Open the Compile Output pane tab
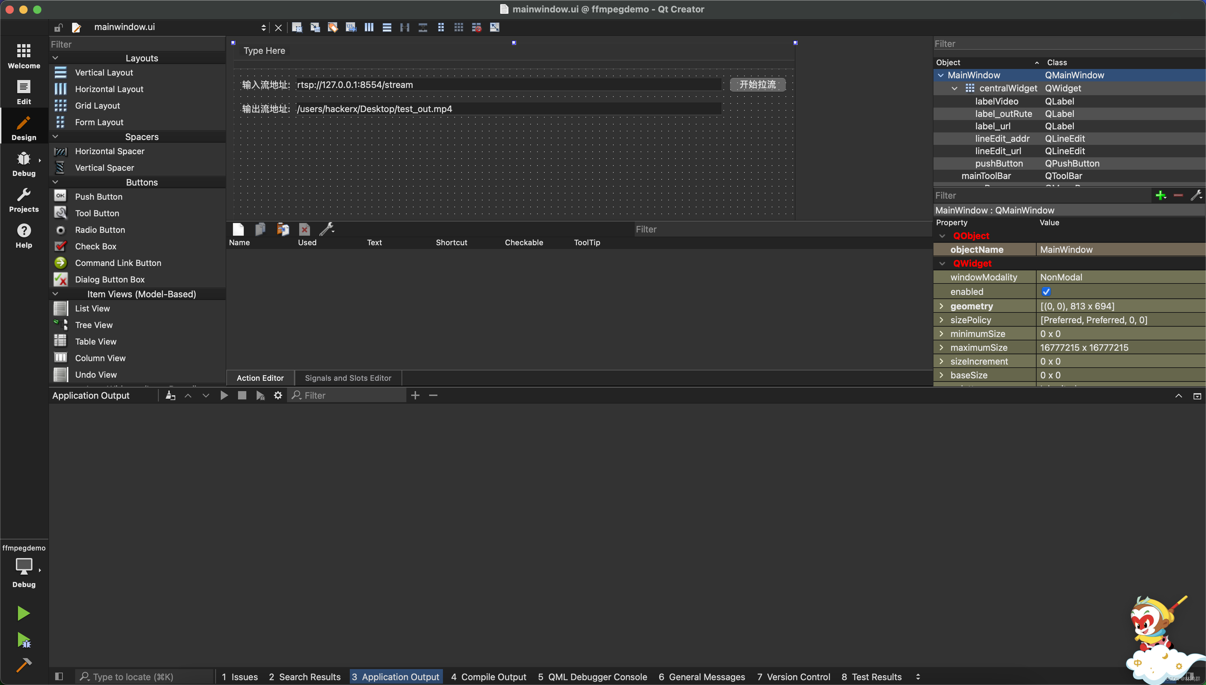Screen dimensions: 1206x685 tap(488, 676)
